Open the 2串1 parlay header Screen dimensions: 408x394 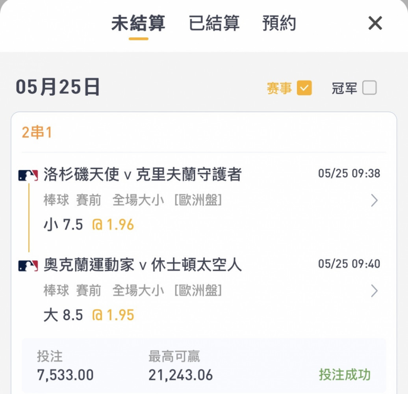tap(37, 132)
